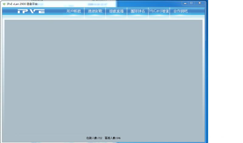The image size is (243, 143).
Task: Click the IPvE app icon in title bar
Action: 4,4
